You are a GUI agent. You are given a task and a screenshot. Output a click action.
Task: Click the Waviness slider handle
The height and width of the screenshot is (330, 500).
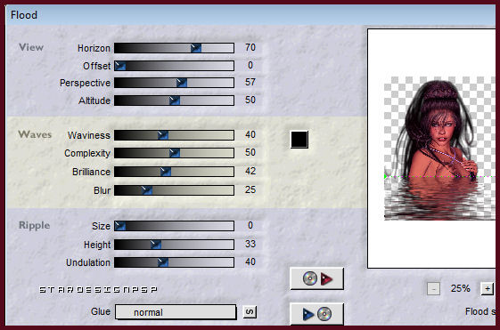[163, 135]
